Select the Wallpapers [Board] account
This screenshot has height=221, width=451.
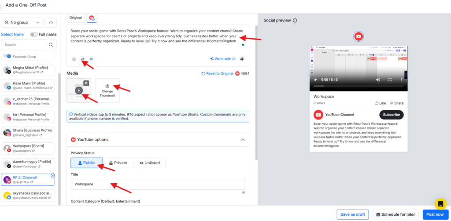(x=28, y=148)
